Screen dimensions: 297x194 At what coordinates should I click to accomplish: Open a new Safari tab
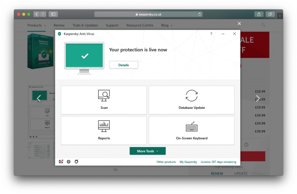click(x=280, y=16)
